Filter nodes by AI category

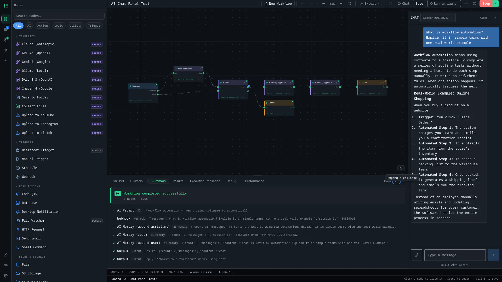tap(29, 26)
